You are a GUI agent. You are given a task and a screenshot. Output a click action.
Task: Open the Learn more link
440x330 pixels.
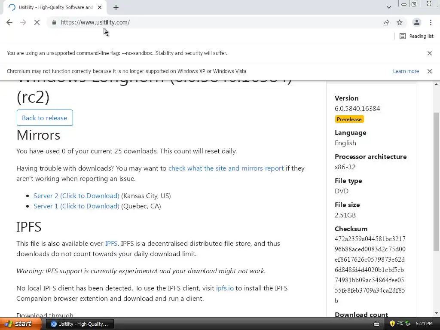point(406,71)
